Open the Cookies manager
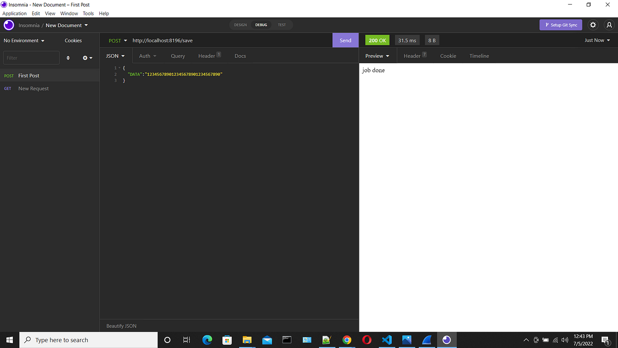 73,41
